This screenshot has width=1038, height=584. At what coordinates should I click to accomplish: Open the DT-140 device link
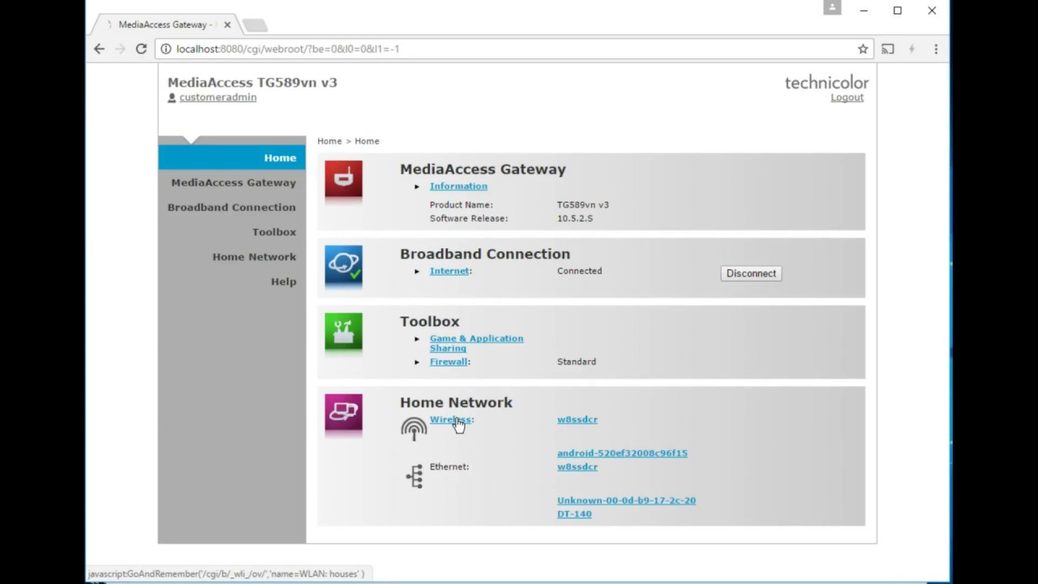coord(574,513)
